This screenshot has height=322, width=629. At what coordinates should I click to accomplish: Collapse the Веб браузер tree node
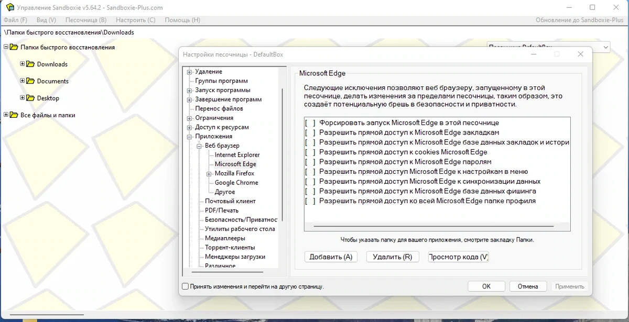[199, 146]
